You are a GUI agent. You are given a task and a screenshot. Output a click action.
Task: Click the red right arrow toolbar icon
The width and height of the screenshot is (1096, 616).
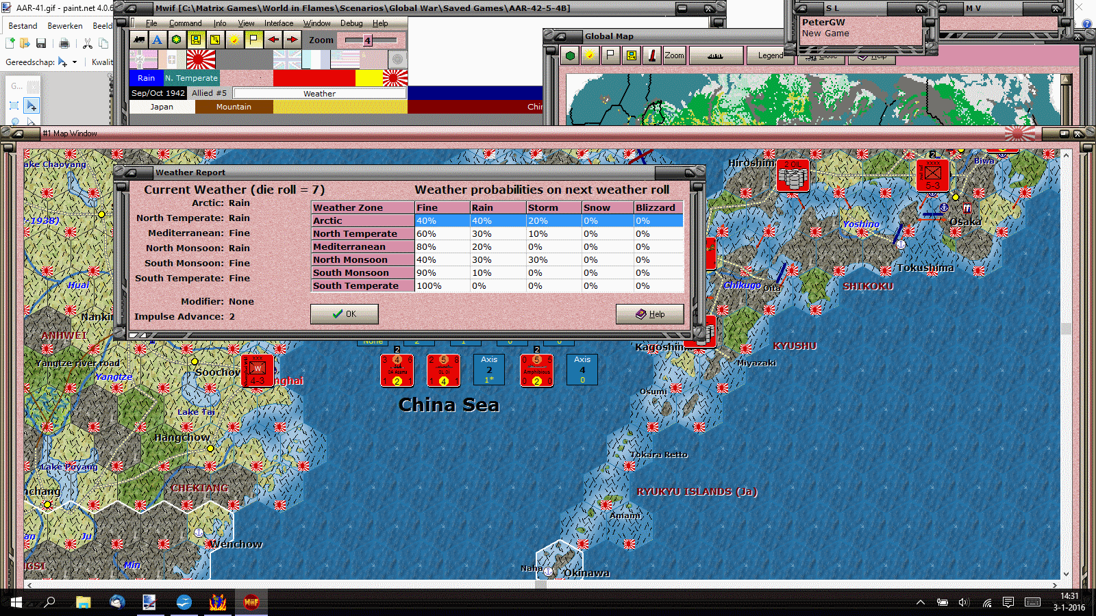click(x=292, y=40)
